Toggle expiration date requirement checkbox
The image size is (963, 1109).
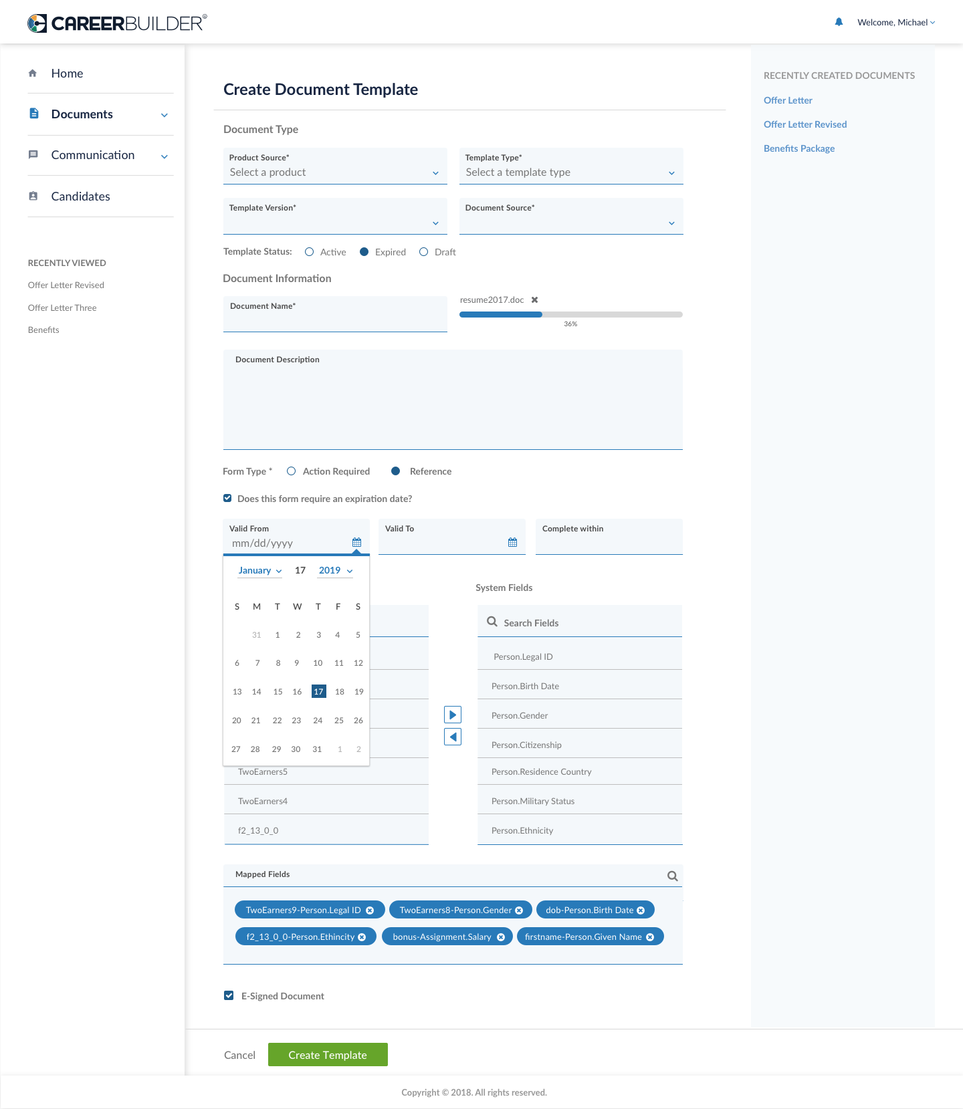point(227,498)
